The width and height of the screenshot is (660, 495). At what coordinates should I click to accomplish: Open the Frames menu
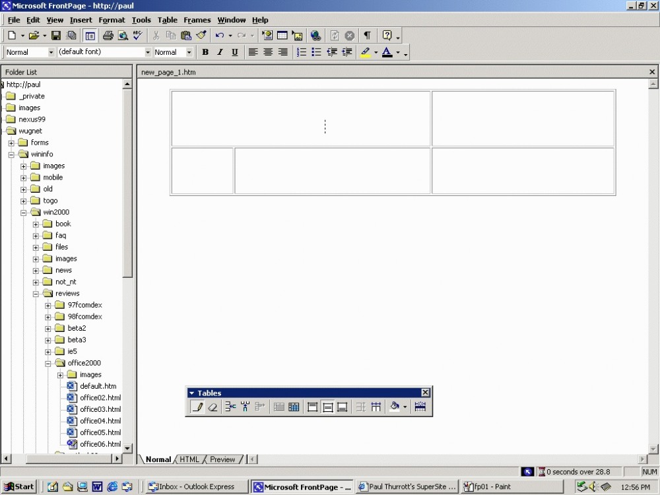pyautogui.click(x=197, y=20)
